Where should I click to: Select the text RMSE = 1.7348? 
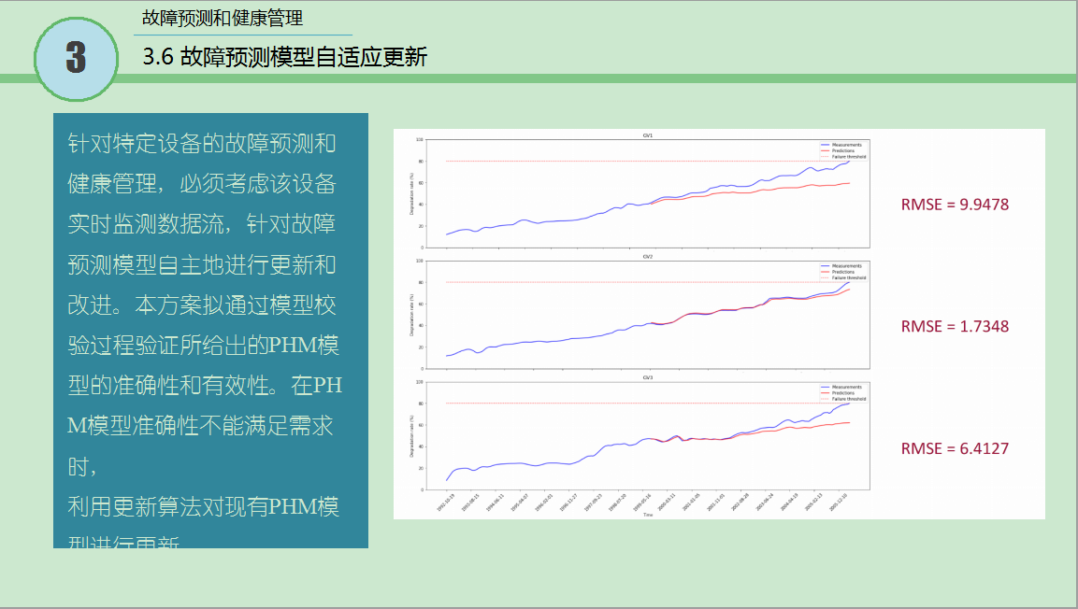(955, 326)
